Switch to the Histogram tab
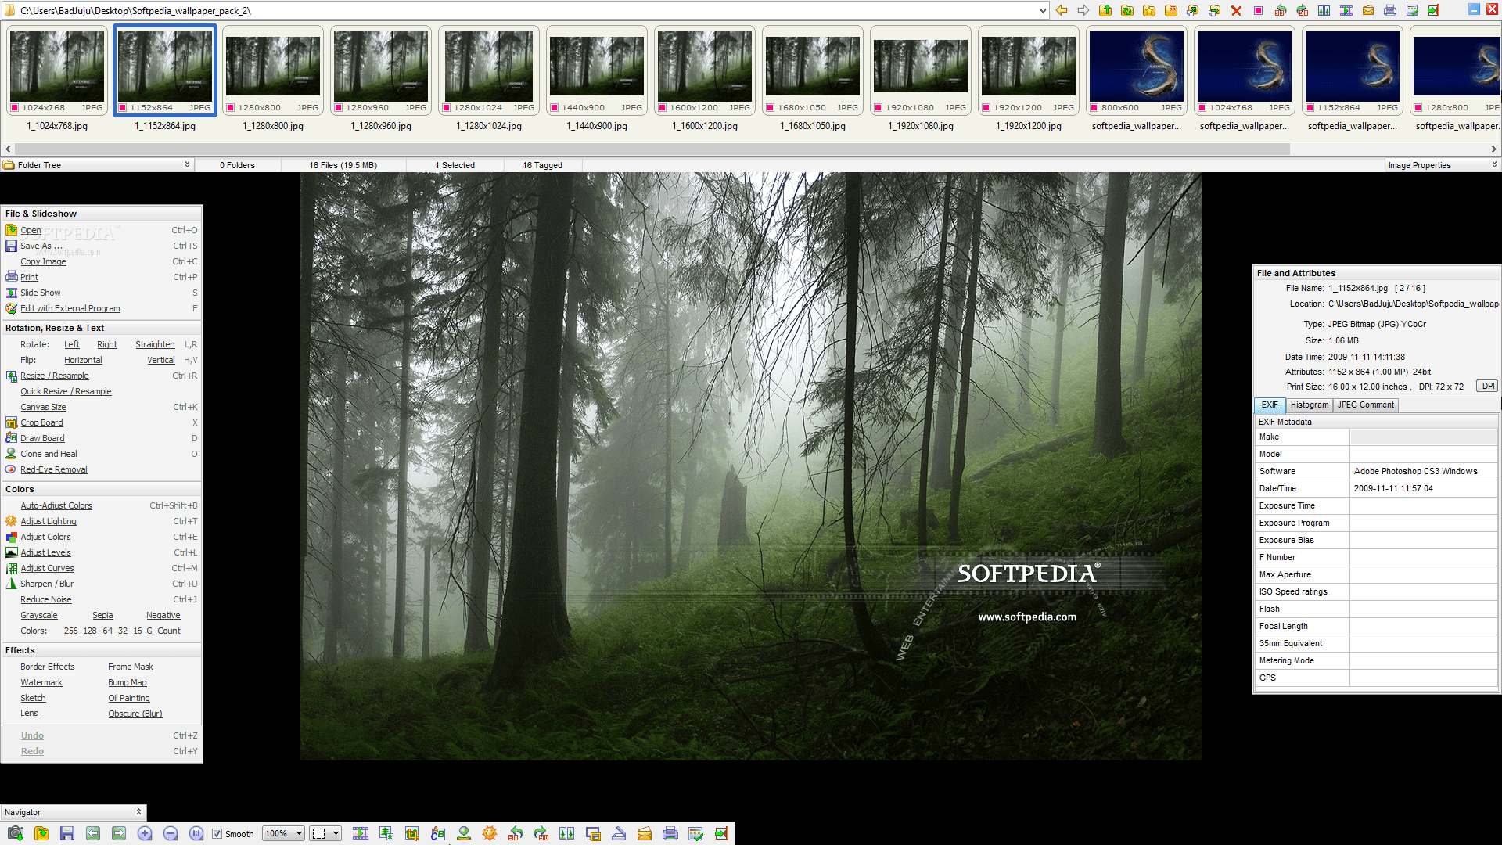This screenshot has width=1502, height=845. (x=1310, y=405)
